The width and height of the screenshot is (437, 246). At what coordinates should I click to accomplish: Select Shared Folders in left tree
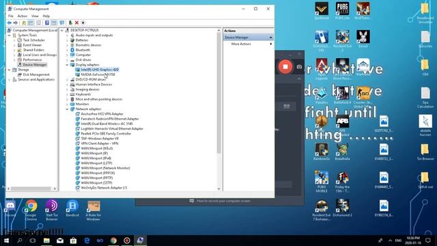click(33, 50)
